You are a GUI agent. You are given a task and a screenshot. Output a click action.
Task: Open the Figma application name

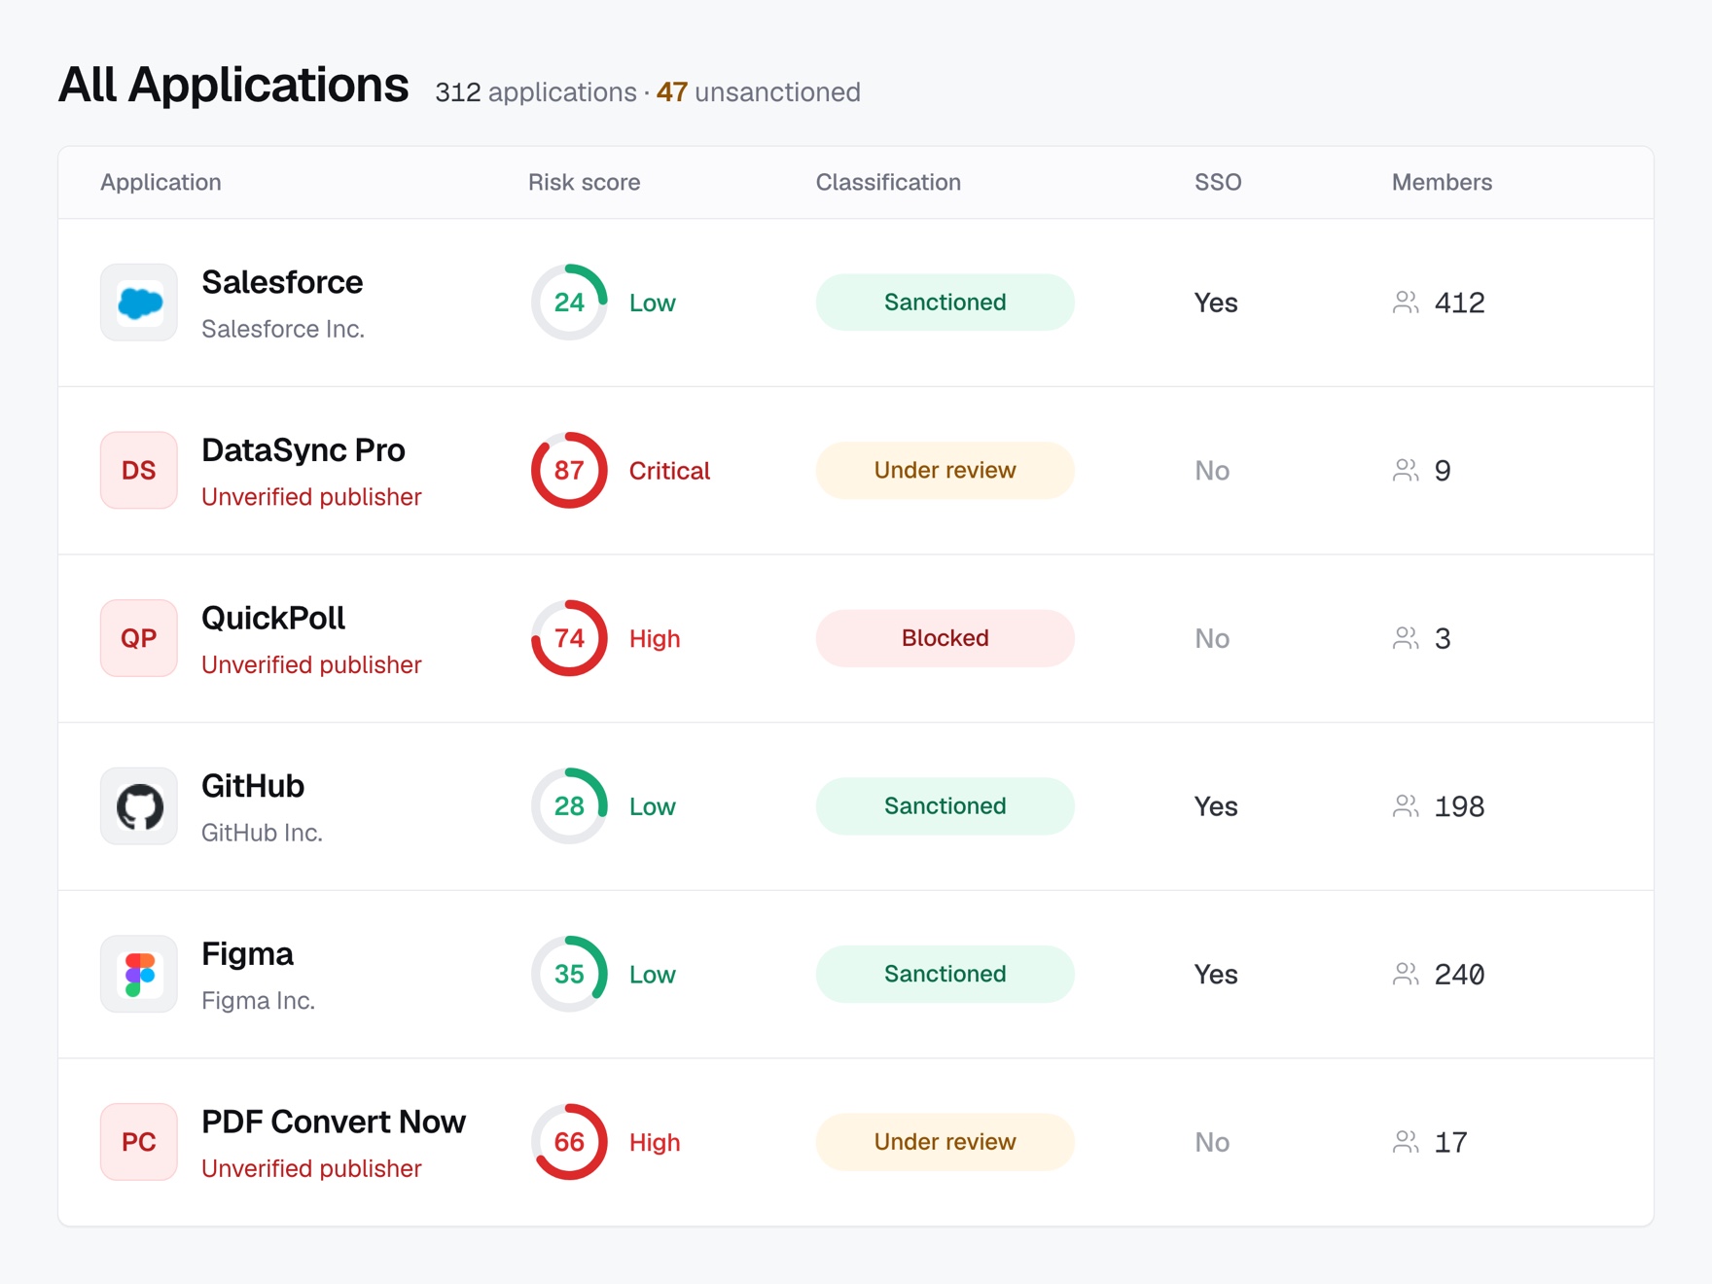(x=247, y=954)
